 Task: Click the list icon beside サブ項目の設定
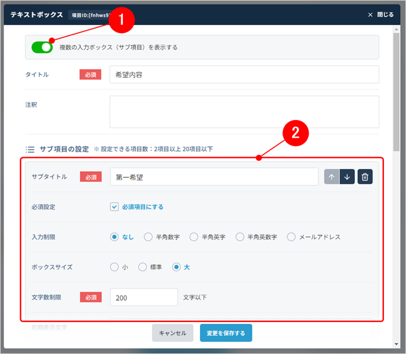tap(30, 149)
